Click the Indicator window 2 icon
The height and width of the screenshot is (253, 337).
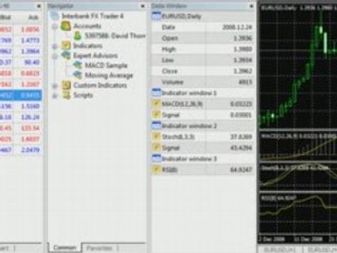click(156, 126)
